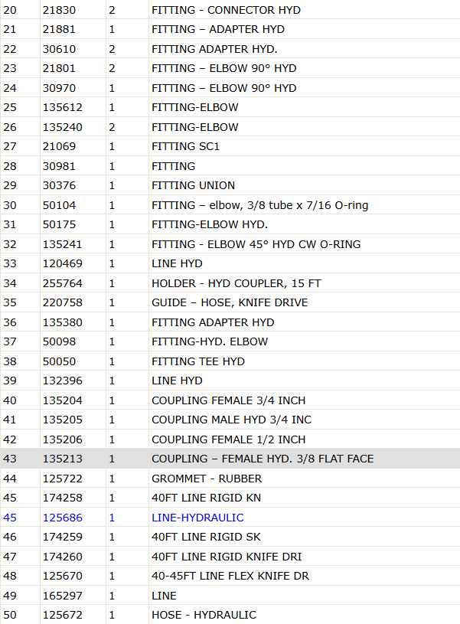
Task: Select the blue LINE-HYDRAULIC link
Action: coord(197,518)
